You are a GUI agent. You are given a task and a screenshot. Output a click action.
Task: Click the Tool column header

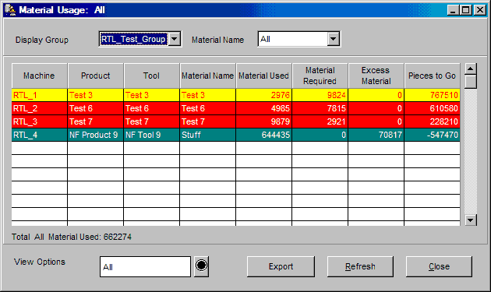(151, 76)
